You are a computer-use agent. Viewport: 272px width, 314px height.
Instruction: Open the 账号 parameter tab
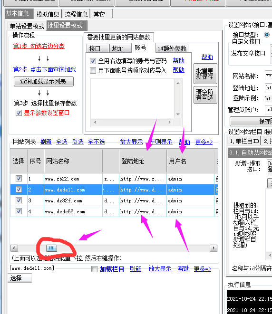143,48
